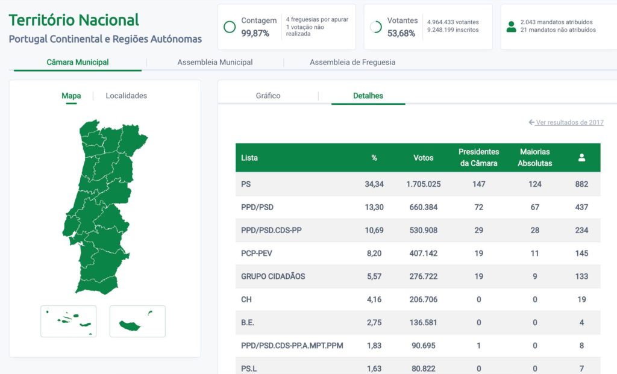617x374 pixels.
Task: Switch to the Assembleia Municipal tab
Action: click(215, 62)
